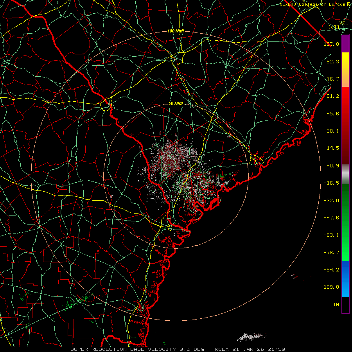Image resolution: width=352 pixels, height=352 pixels.
Task: Click the -47.6 velocity scale value
Action: (331, 217)
